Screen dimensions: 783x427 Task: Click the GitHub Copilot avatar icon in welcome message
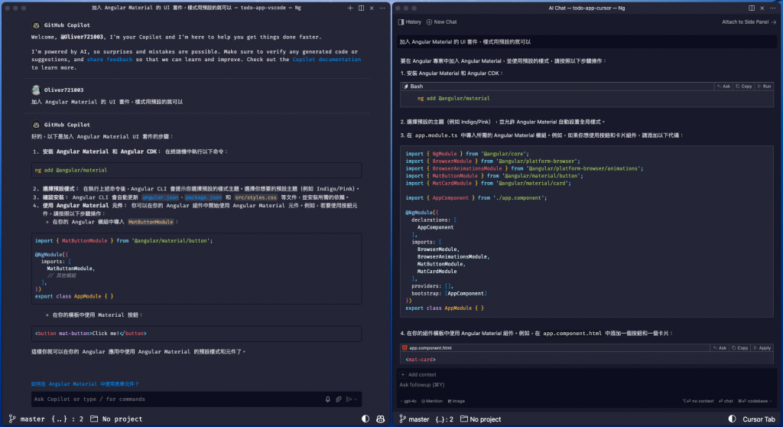(36, 25)
